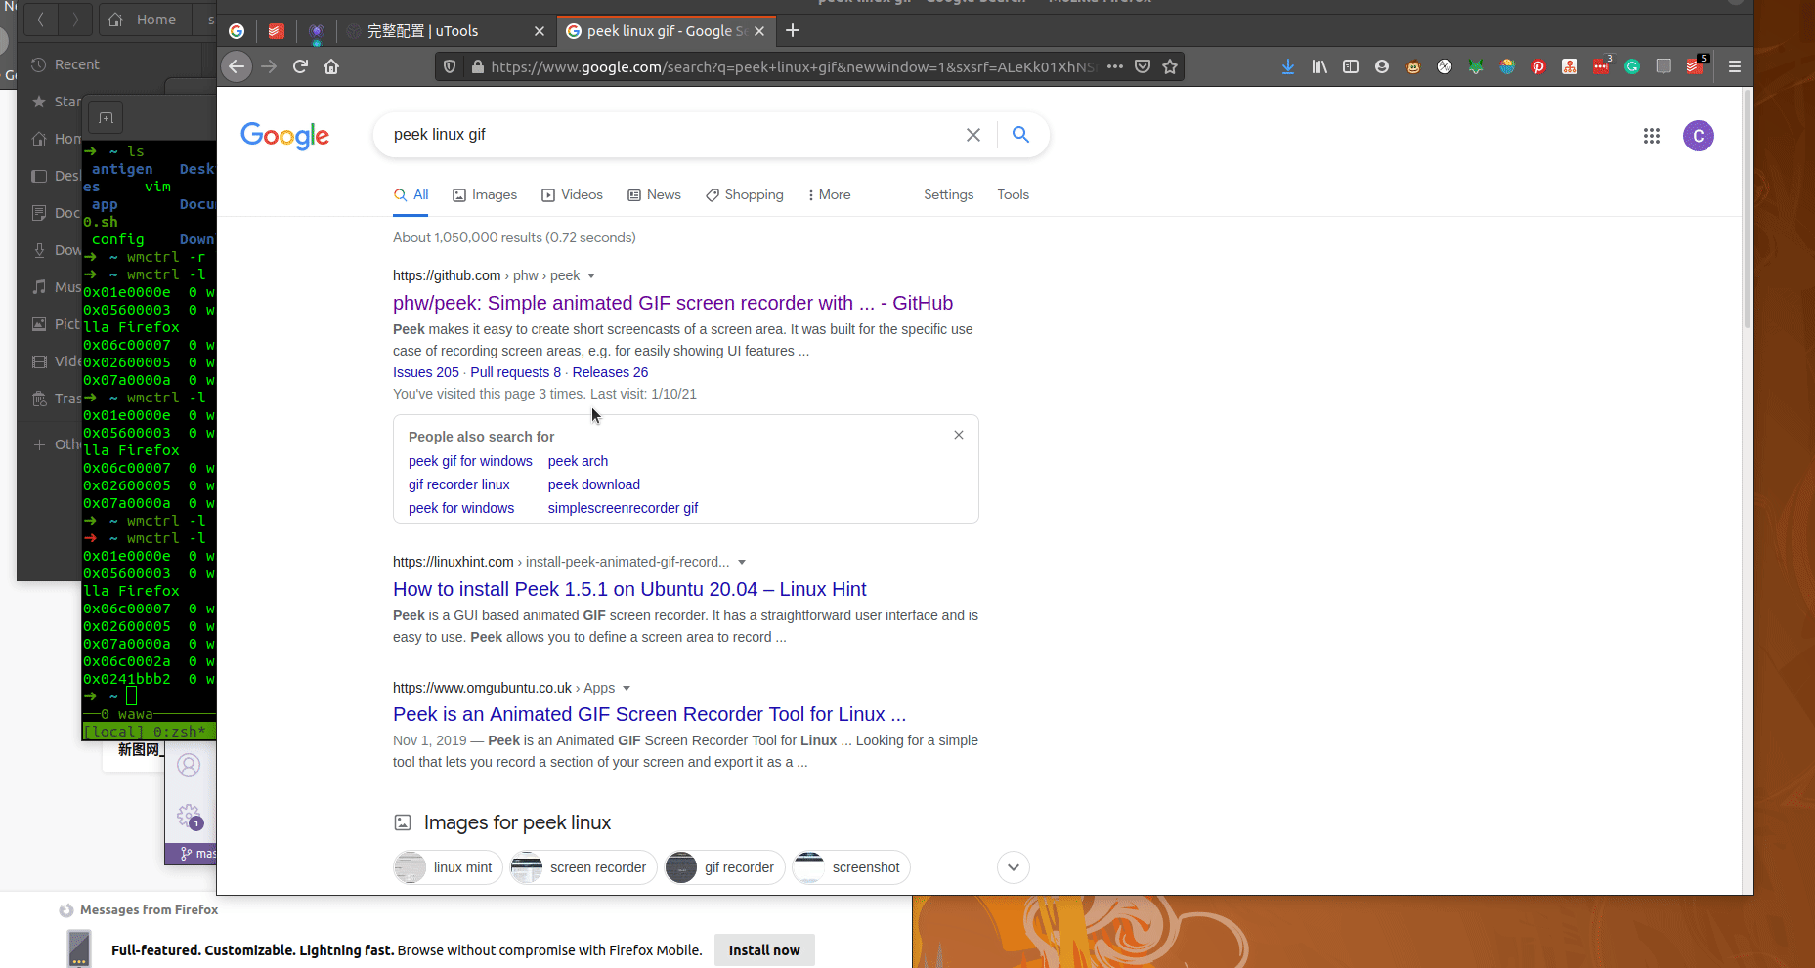This screenshot has width=1815, height=968.
Task: Clear the Google search box text
Action: [973, 135]
